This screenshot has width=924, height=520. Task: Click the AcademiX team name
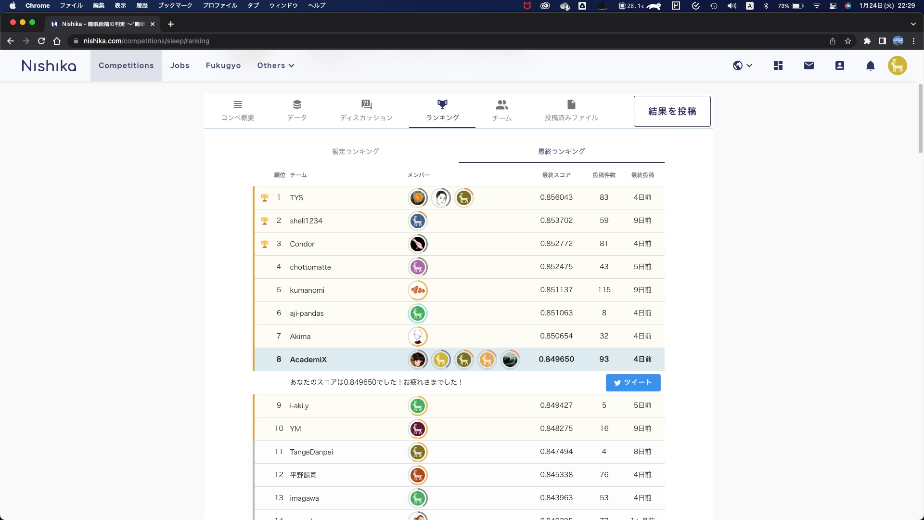pyautogui.click(x=308, y=360)
